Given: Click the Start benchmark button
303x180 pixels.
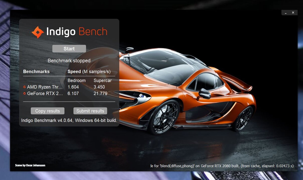Looking at the screenshot, I should [69, 49].
